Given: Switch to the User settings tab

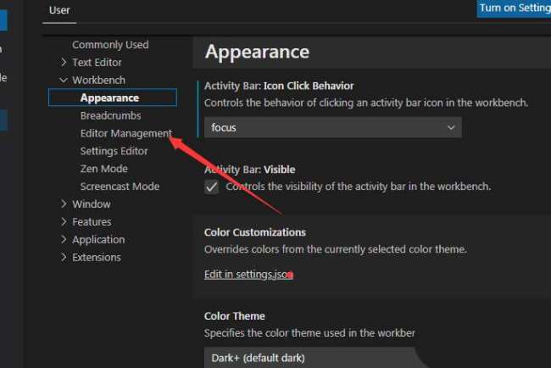Looking at the screenshot, I should click(59, 10).
